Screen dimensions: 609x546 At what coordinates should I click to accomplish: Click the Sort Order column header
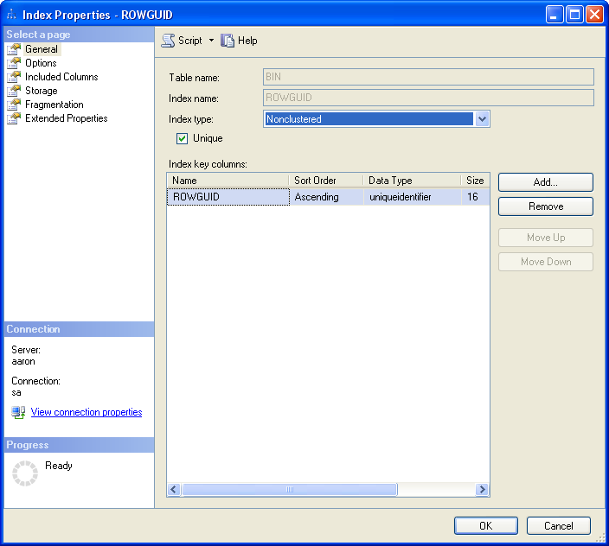pyautogui.click(x=325, y=181)
